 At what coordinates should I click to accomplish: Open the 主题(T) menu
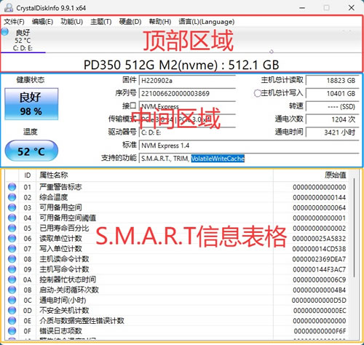pyautogui.click(x=101, y=22)
